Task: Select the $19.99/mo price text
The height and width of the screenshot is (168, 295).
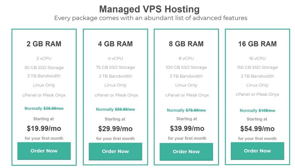Action: (x=44, y=129)
